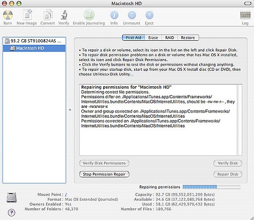Screen dimensions: 254x220
Task: Click the Macintosh HD drive icon in the info area
Action: [x=12, y=197]
